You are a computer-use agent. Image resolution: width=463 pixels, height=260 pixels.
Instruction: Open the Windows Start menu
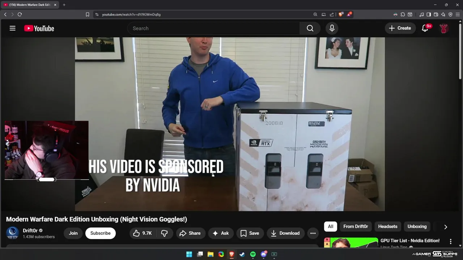189,254
